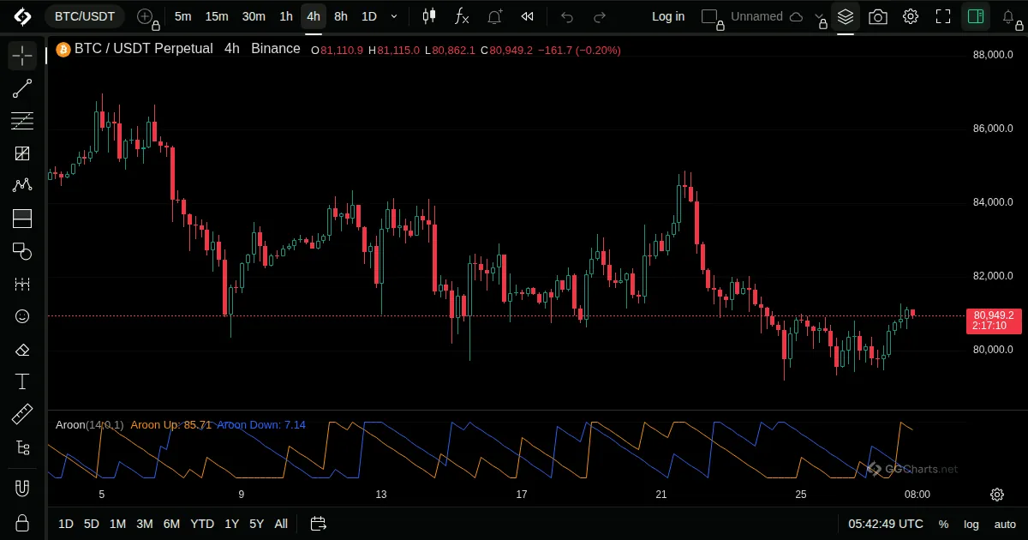Screen dimensions: 1028x540
Task: Set range to 3M
Action: pyautogui.click(x=145, y=524)
